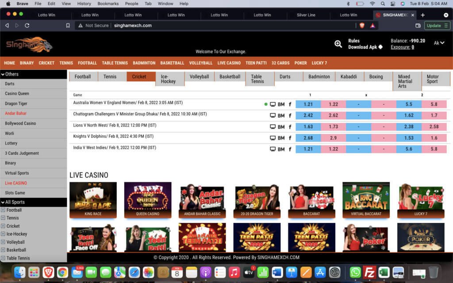Open the Brave wallet icon in toolbar

tap(418, 26)
